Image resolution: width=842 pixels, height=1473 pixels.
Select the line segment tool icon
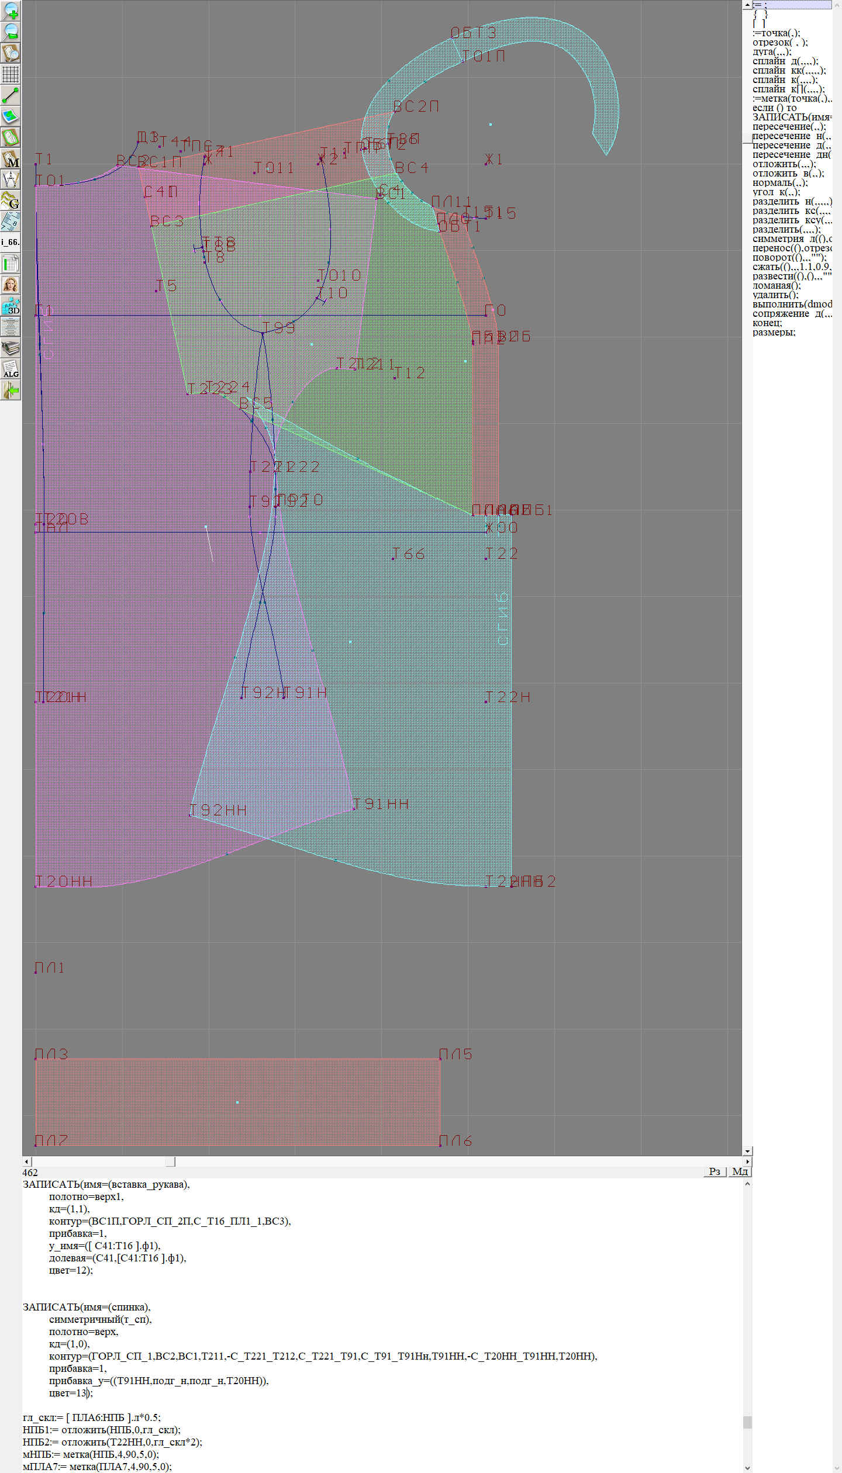11,95
